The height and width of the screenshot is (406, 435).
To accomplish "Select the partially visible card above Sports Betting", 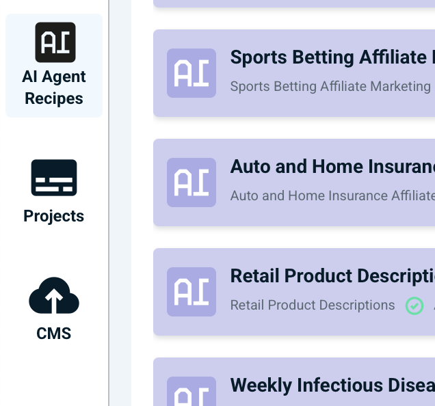I will (294, 3).
